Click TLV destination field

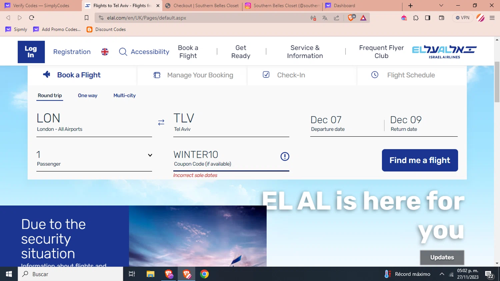point(231,123)
